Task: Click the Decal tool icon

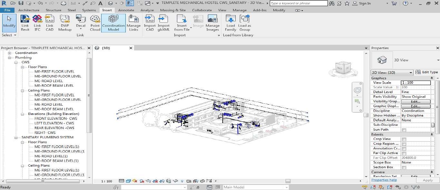Action: pyautogui.click(x=81, y=19)
